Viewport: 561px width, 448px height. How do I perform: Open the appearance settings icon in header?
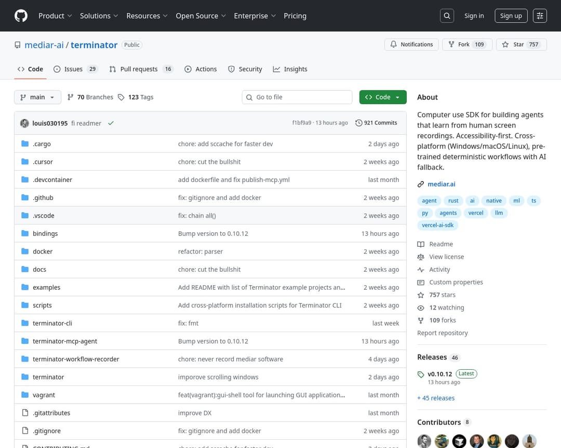[x=540, y=16]
